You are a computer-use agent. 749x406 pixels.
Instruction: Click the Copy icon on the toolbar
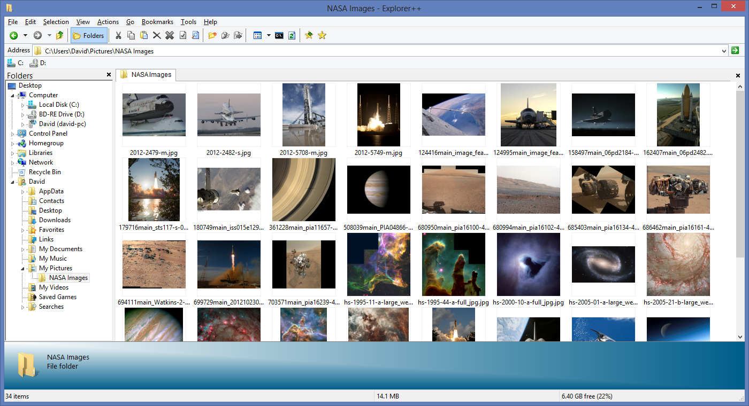click(x=131, y=35)
